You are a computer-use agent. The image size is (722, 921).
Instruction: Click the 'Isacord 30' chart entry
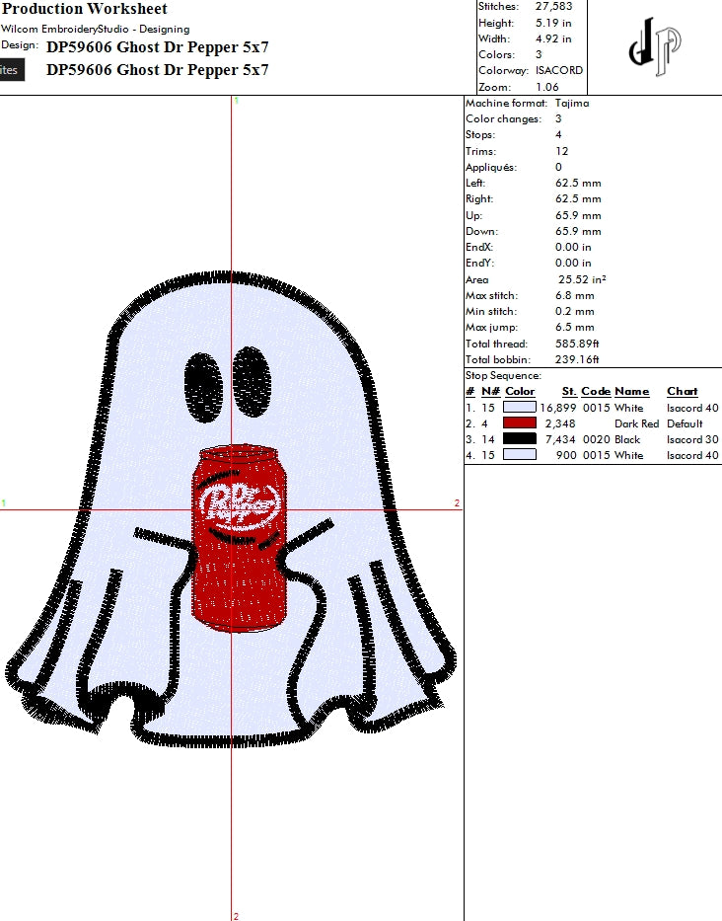pyautogui.click(x=692, y=439)
